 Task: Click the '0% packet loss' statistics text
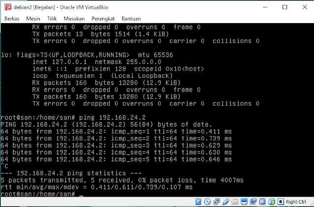pos(167,180)
